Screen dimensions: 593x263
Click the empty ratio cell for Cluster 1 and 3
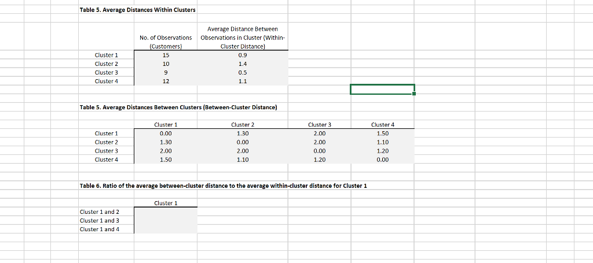click(166, 220)
